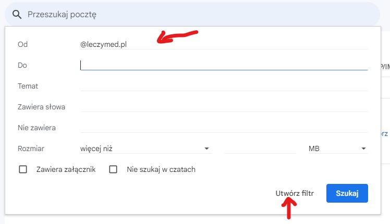Click the Od field containing @leczymed.pl
This screenshot has width=390, height=224.
[224, 44]
